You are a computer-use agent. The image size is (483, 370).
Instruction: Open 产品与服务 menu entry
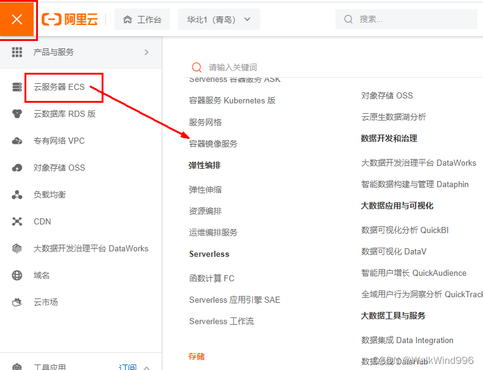coord(81,52)
